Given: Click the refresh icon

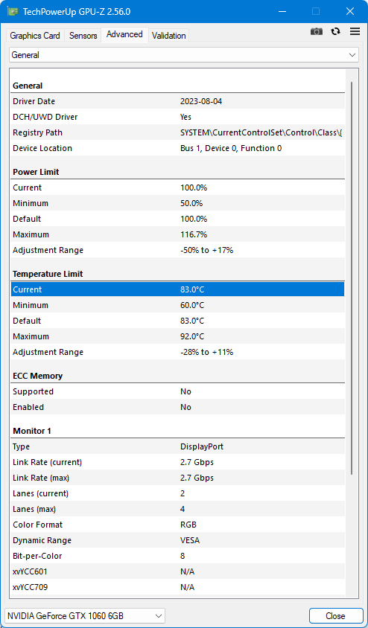Looking at the screenshot, I should 335,32.
